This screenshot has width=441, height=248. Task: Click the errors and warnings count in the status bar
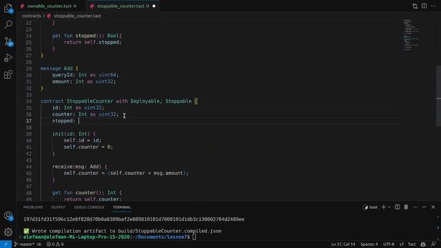pos(55,245)
